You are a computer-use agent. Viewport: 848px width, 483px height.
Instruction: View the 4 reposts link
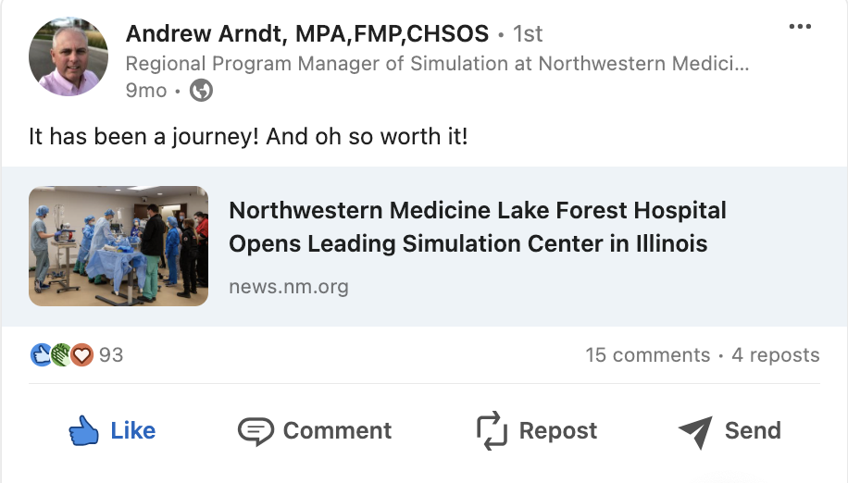click(776, 355)
